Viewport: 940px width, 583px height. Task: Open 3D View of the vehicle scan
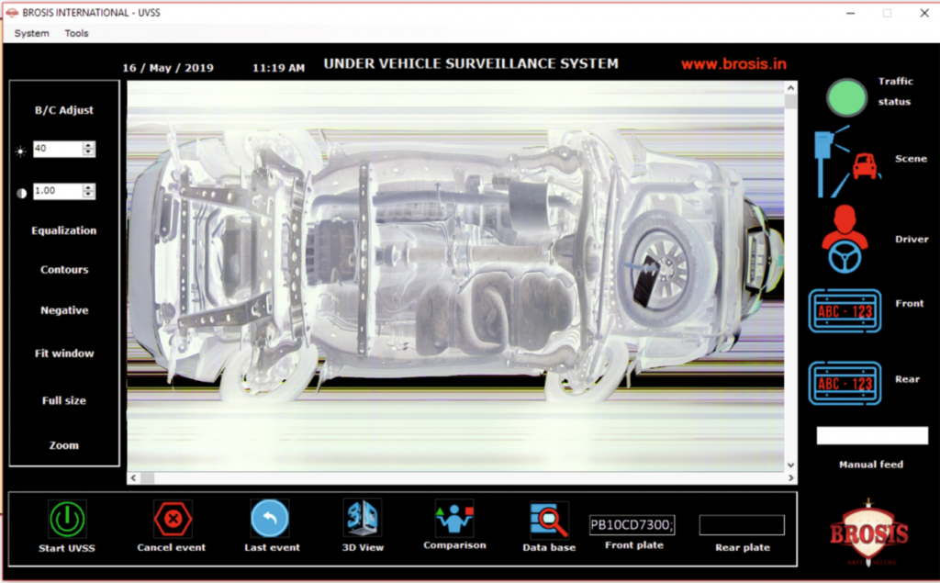(362, 519)
